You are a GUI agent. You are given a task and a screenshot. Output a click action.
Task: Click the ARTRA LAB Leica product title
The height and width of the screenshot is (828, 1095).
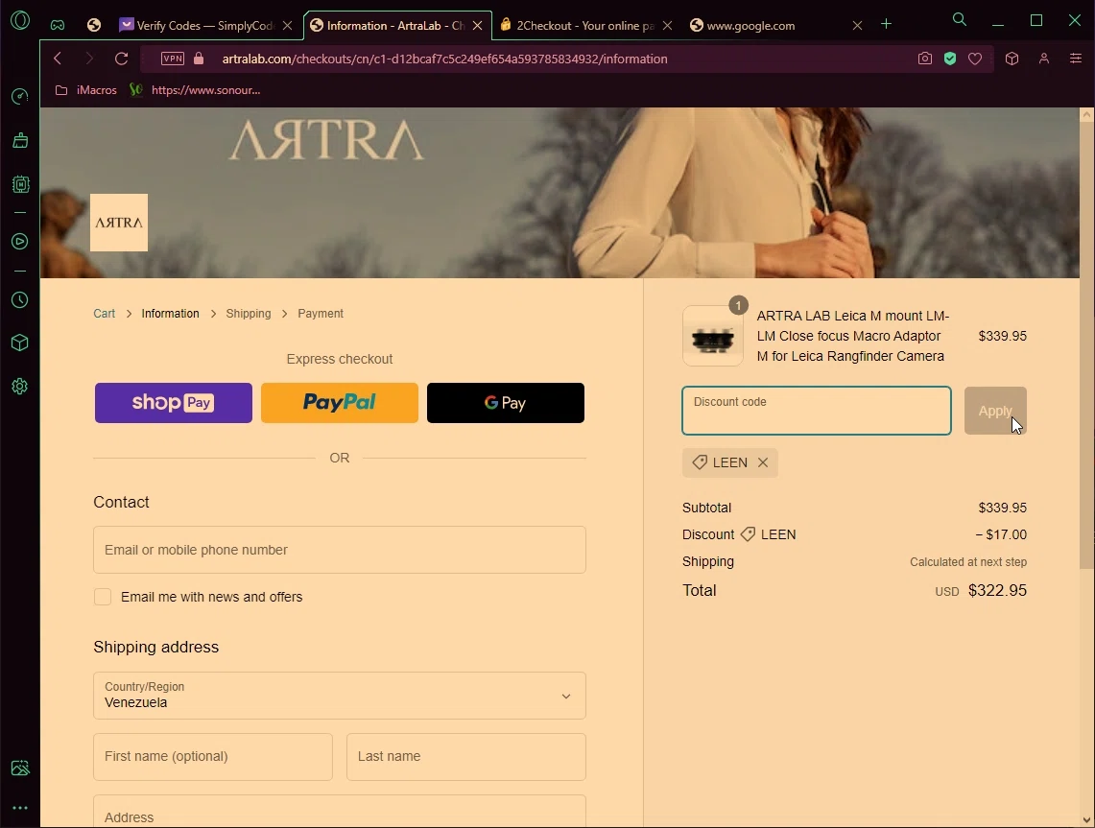(x=852, y=336)
